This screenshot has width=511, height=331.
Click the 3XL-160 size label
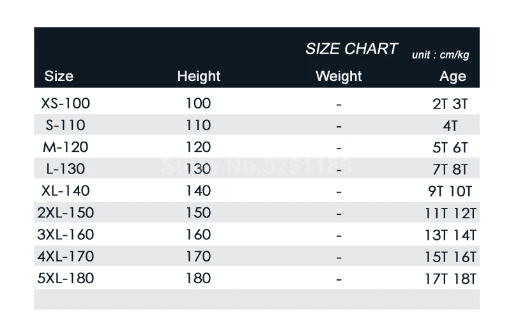point(65,235)
